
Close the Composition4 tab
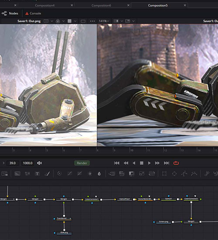(x=72, y=5)
